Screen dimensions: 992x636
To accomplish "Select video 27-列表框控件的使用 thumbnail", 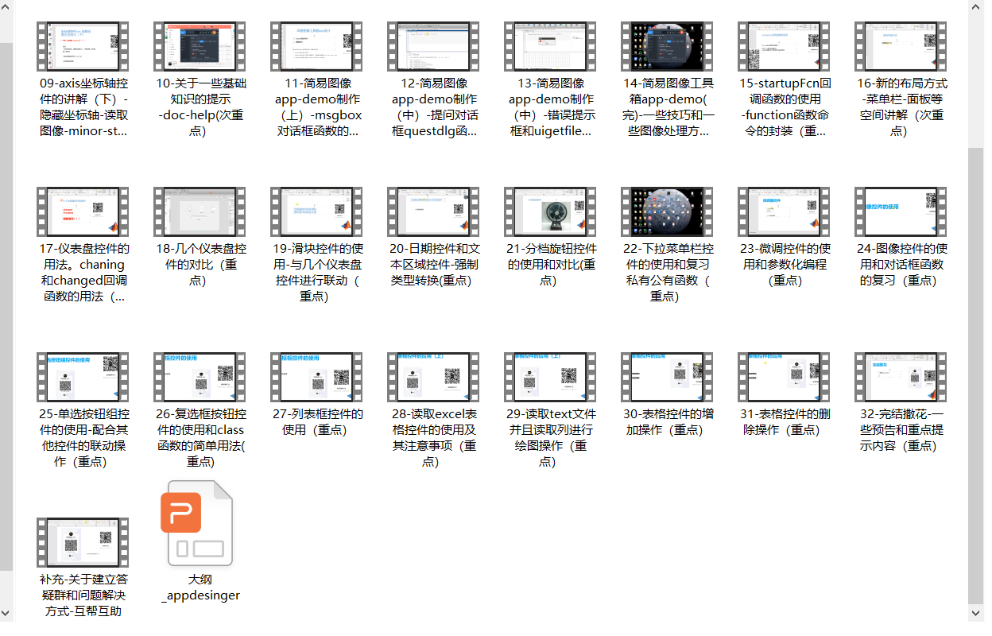I will pyautogui.click(x=316, y=377).
